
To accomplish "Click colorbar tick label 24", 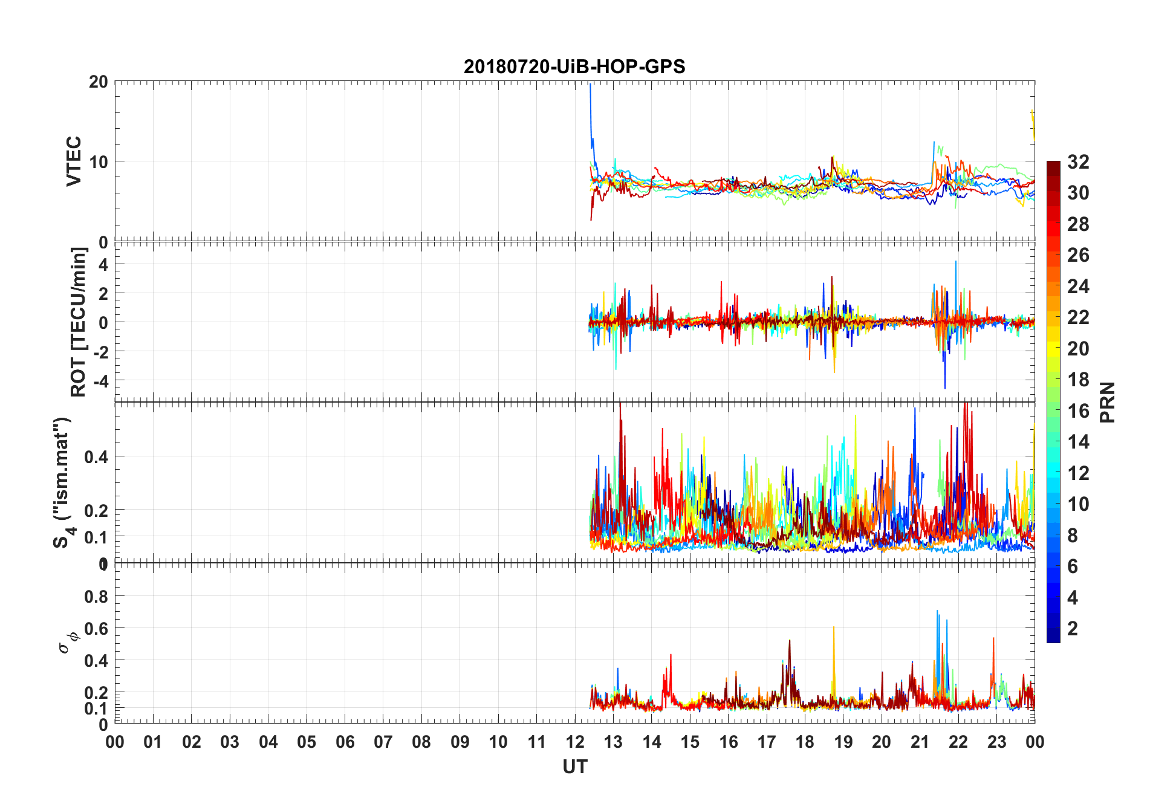I will click(x=1078, y=286).
